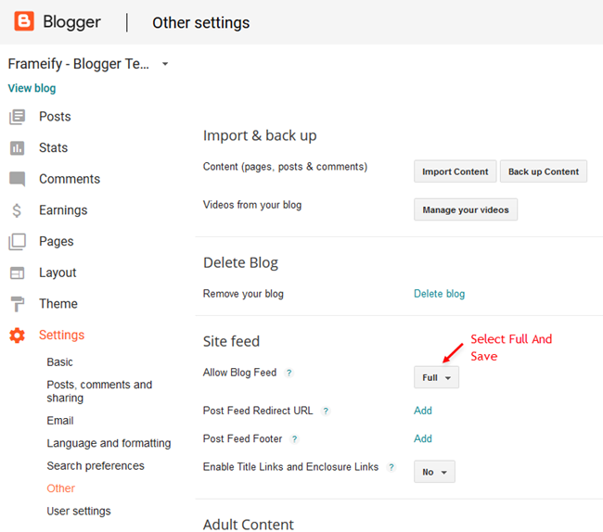Click the Post Feed Redirect URL label
Viewport: 603px width, 532px height.
[258, 411]
